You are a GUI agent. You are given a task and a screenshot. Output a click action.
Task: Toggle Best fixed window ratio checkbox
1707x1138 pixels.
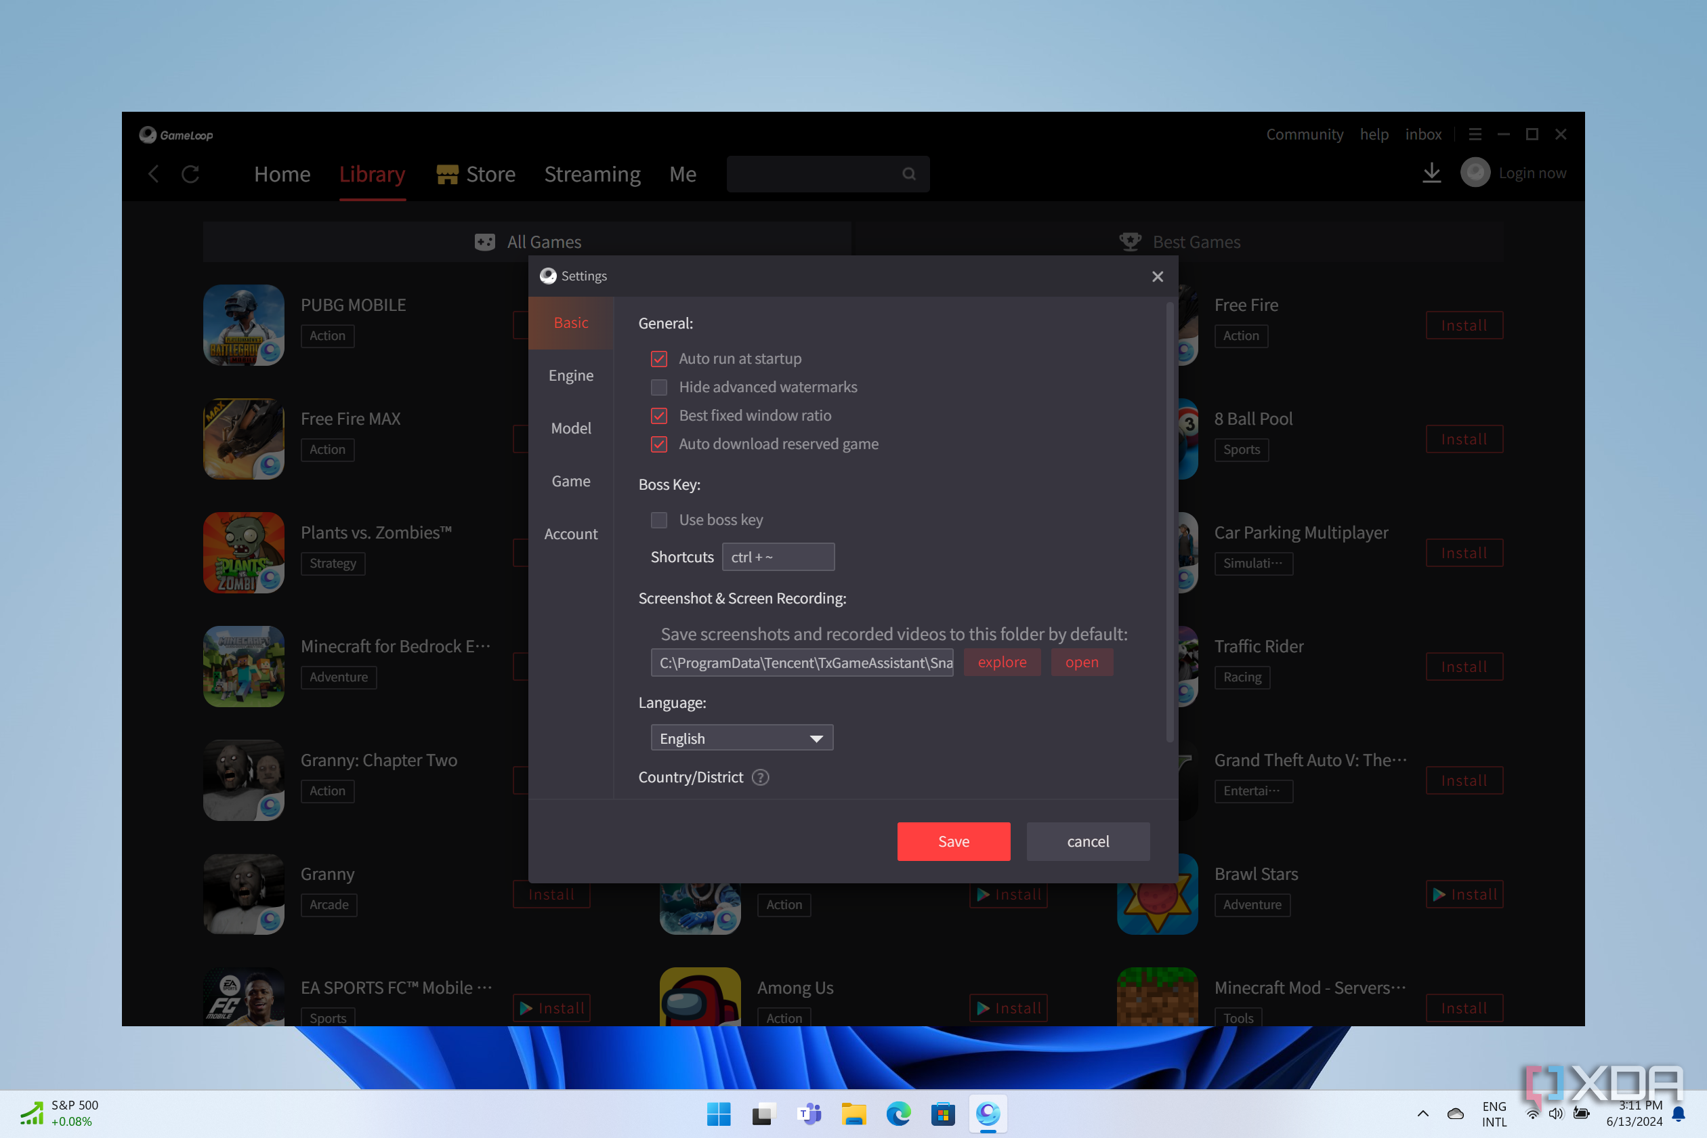click(x=659, y=416)
